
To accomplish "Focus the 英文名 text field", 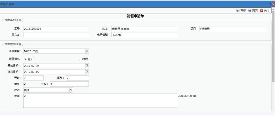I will point(56,35).
